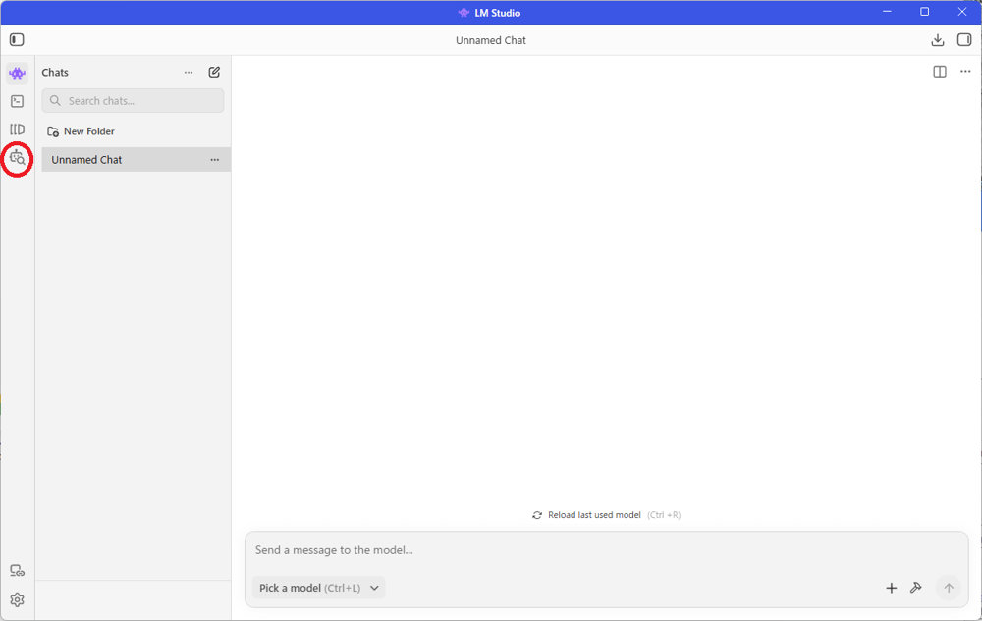982x621 pixels.
Task: Open Chats panel more options menu
Action: [189, 73]
